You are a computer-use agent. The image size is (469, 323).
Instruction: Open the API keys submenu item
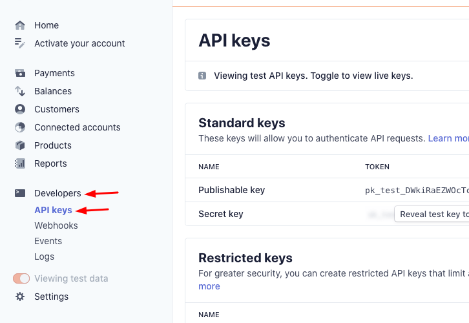pos(53,210)
